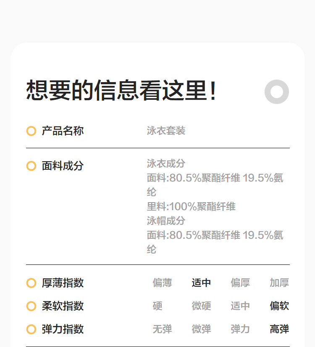Click the 想要的信息看这里 heading
The image size is (315, 347).
click(x=122, y=91)
